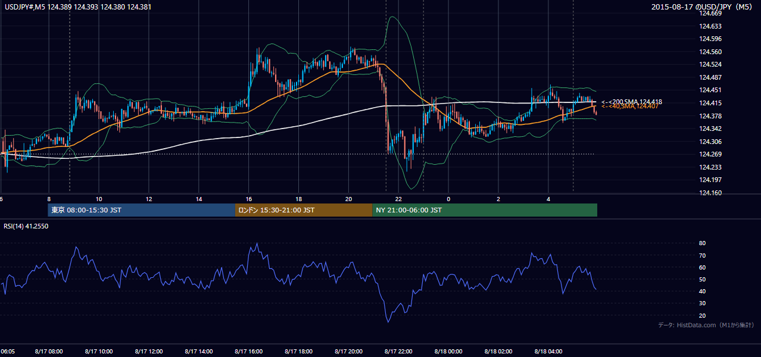Click the 124.306 price axis label
Screen dimensions: 761x357
pos(710,142)
